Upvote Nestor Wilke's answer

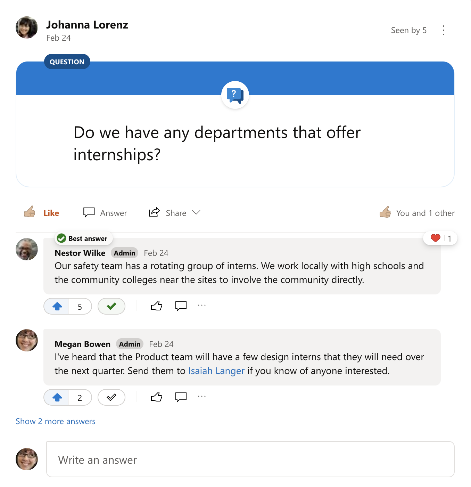coord(56,306)
